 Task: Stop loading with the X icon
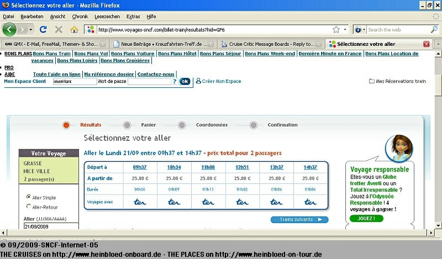coord(59,29)
